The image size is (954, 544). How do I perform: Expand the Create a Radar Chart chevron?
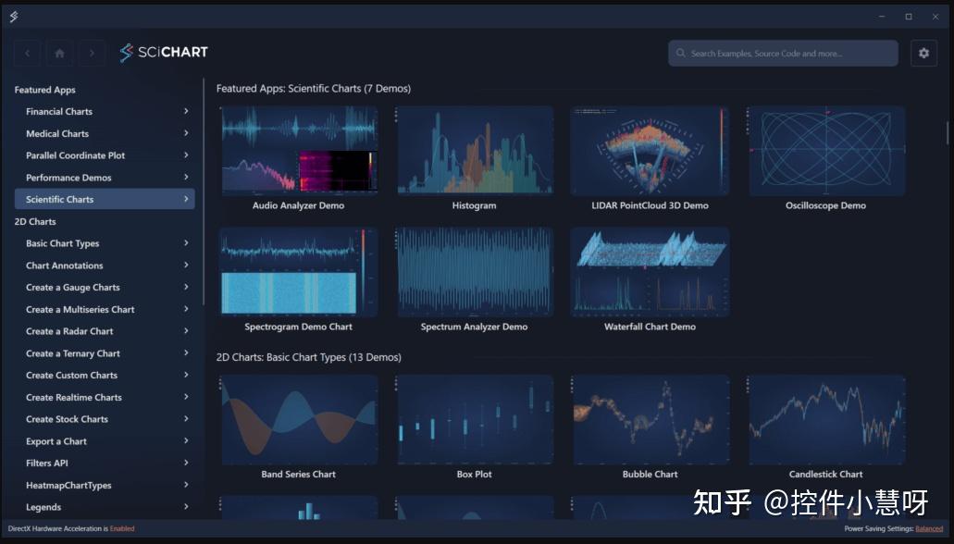pos(186,331)
